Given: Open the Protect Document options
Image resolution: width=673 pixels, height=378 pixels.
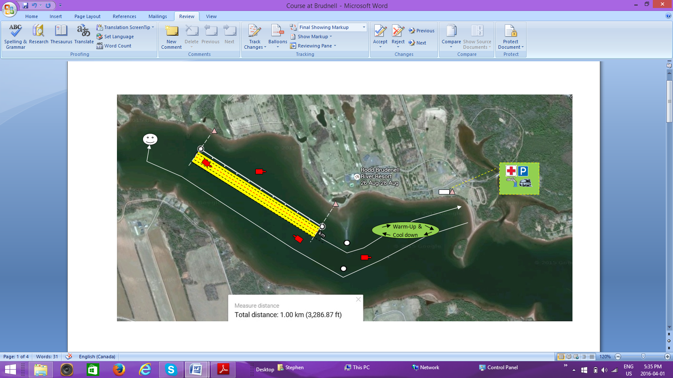Looking at the screenshot, I should [511, 37].
